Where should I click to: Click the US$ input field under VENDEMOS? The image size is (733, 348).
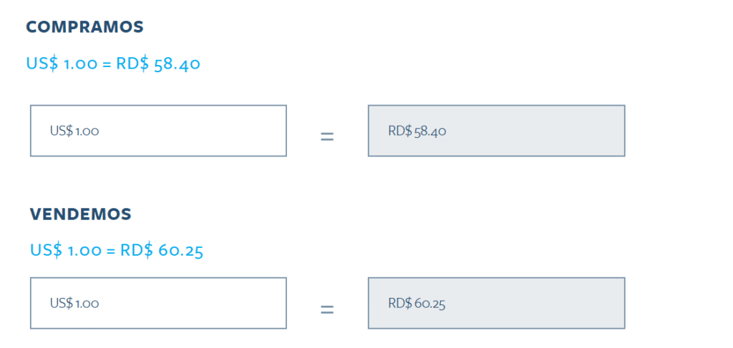158,303
